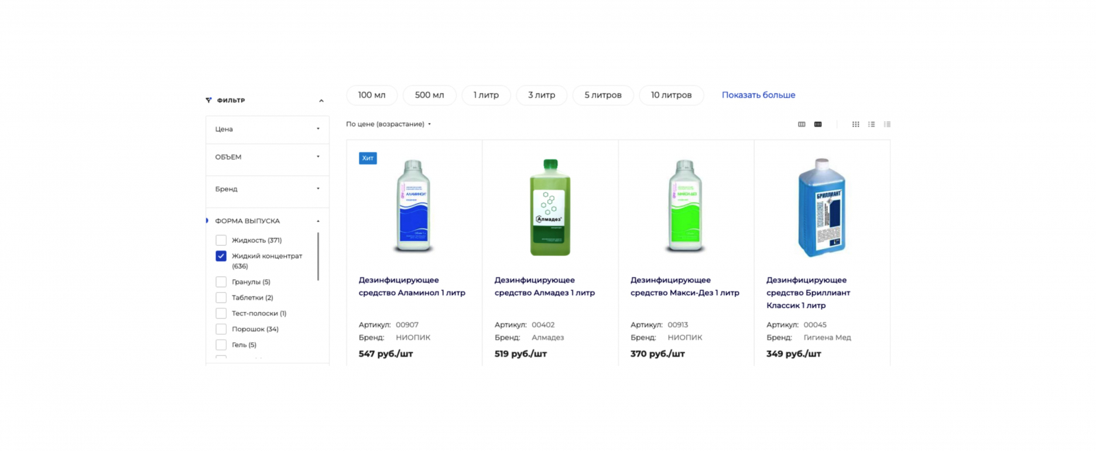Select the dotted grid view icon
This screenshot has width=1096, height=451.
point(856,125)
